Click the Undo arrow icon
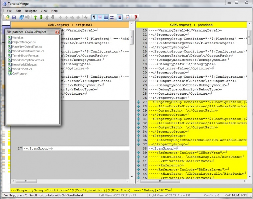The width and height of the screenshot is (253, 199). (27, 17)
